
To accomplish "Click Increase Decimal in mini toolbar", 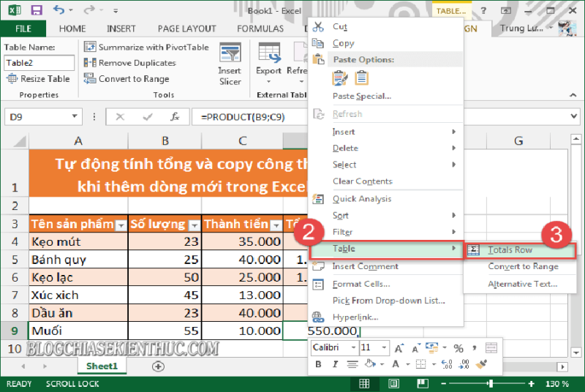I will coord(447,364).
